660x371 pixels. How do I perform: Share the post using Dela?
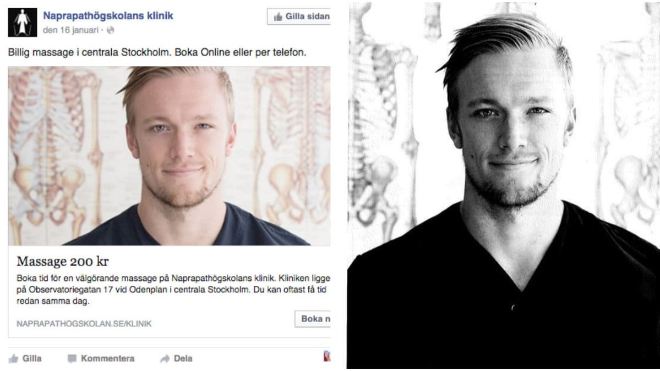[183, 358]
